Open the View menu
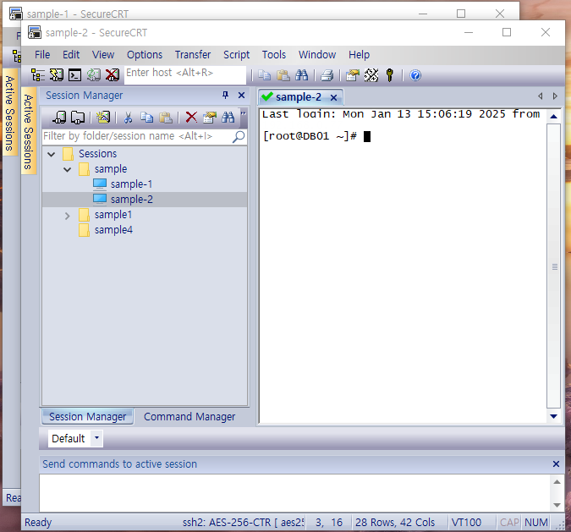Screen dimensions: 571x532 103,55
